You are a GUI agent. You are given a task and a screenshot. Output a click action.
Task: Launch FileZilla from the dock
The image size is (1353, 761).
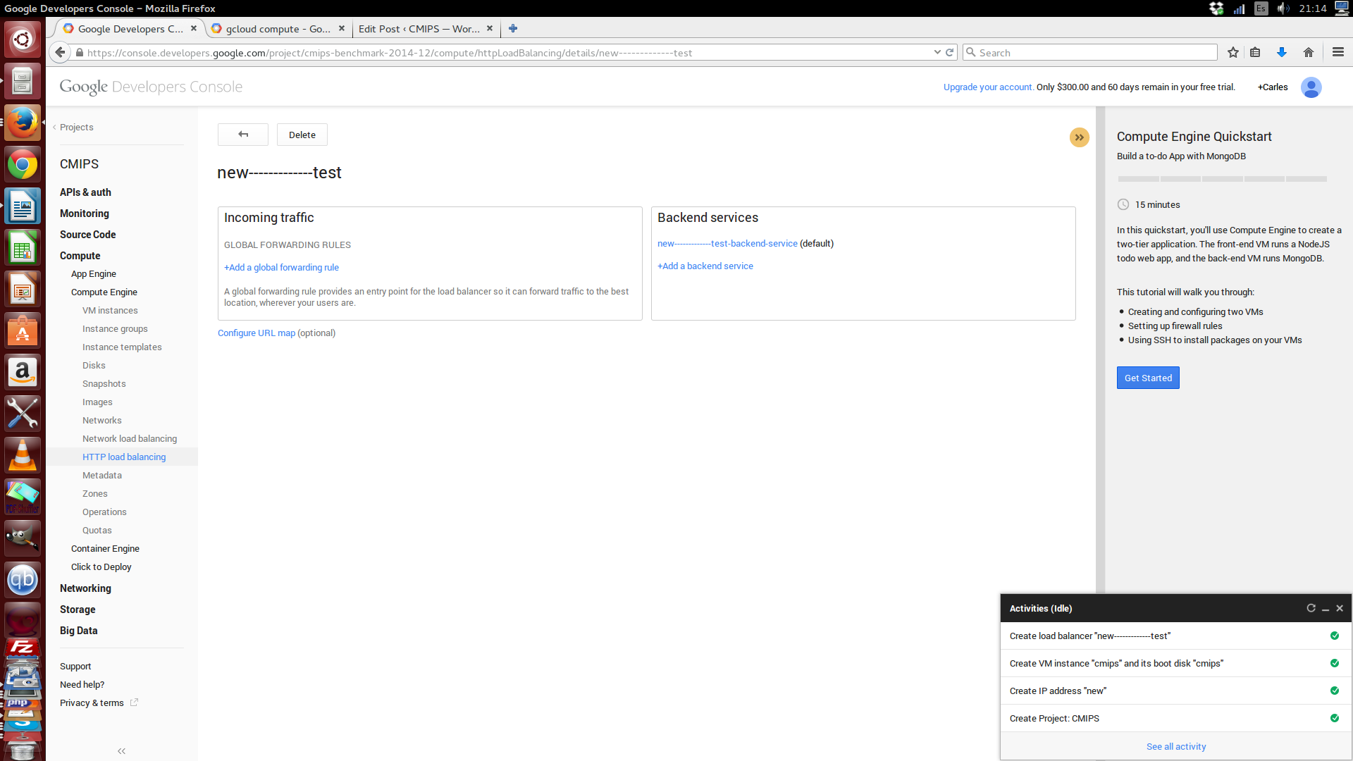pyautogui.click(x=23, y=648)
